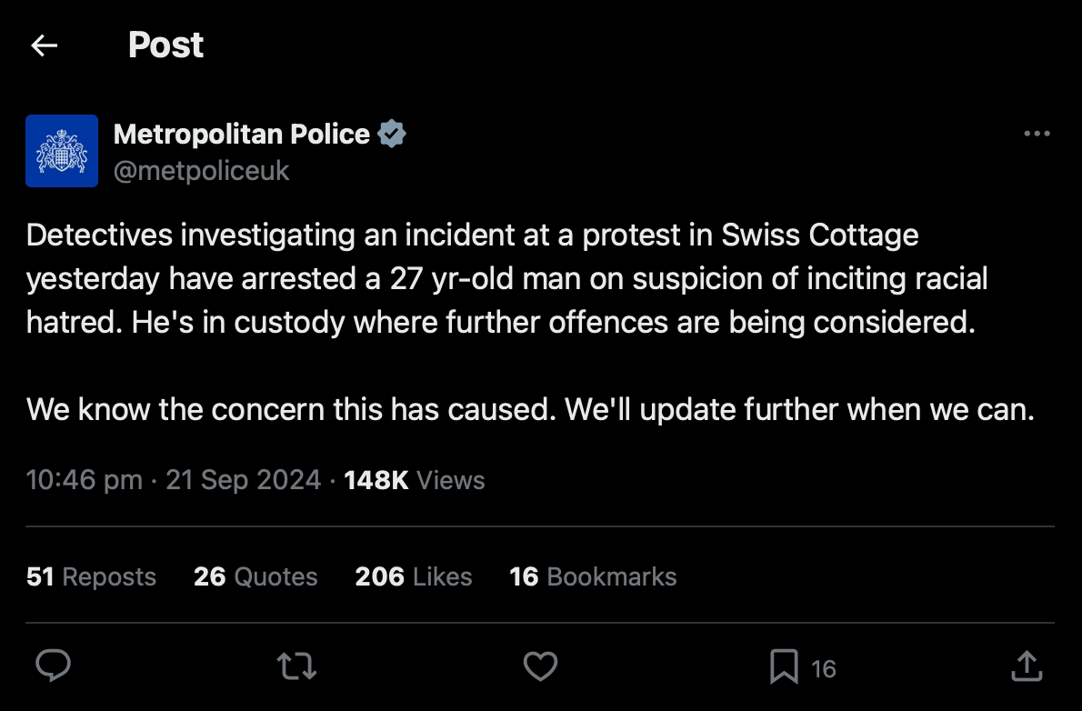Image resolution: width=1082 pixels, height=711 pixels.
Task: Toggle the bookmark icon
Action: [784, 667]
